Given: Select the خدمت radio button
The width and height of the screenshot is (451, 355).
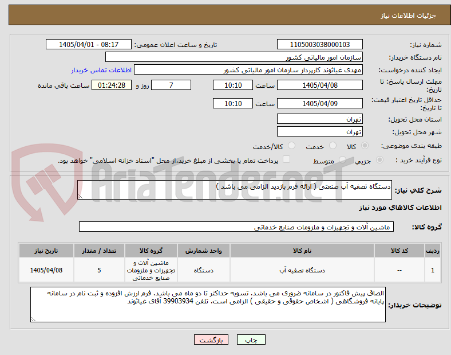Looking at the screenshot, I should pos(333,146).
